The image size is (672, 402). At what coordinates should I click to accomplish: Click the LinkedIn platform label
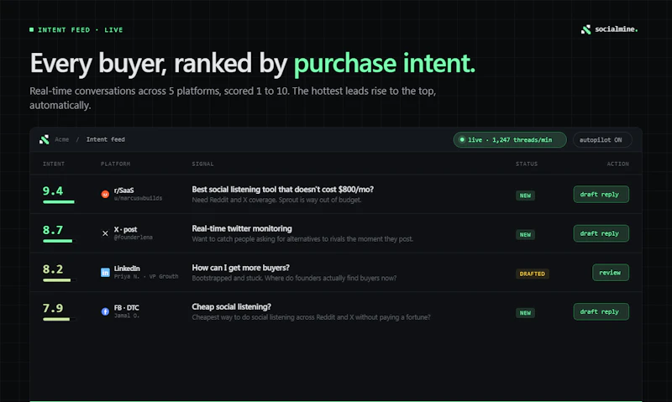127,269
